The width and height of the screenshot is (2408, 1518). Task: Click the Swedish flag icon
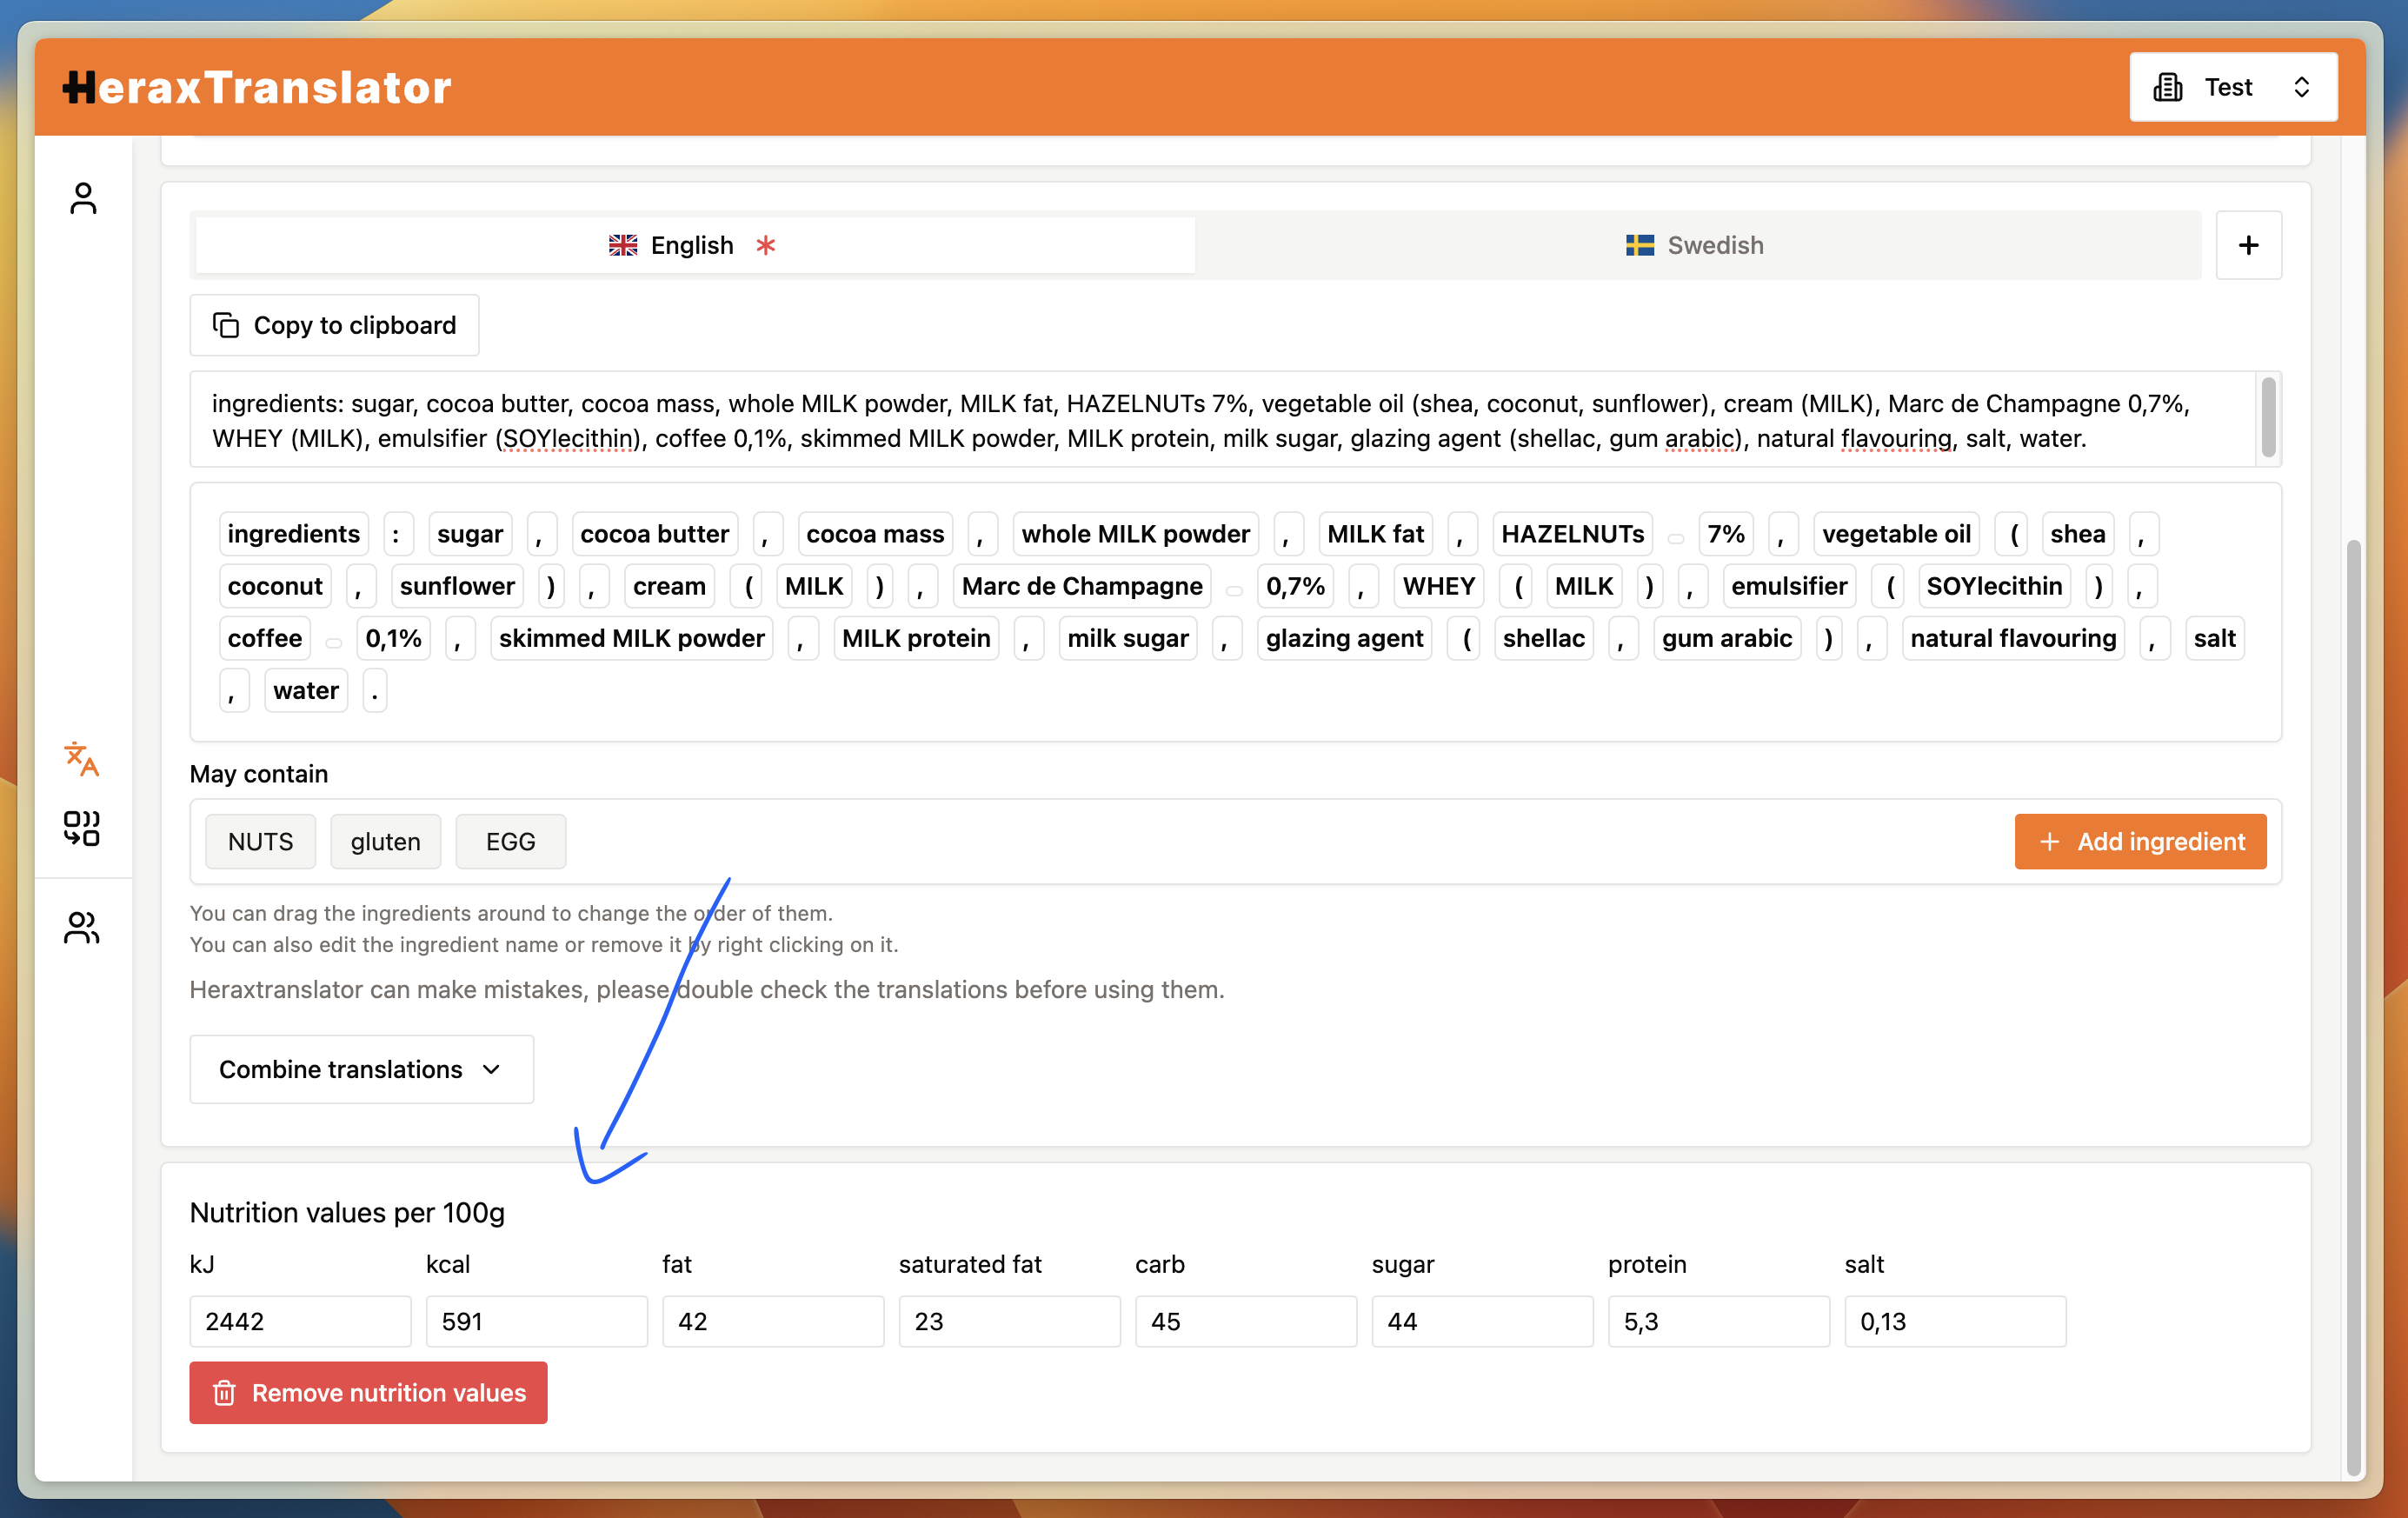click(1640, 245)
